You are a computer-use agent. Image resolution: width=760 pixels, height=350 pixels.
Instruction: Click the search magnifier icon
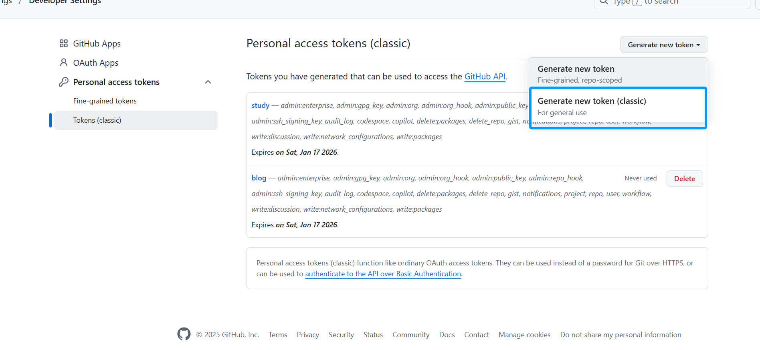click(x=604, y=2)
